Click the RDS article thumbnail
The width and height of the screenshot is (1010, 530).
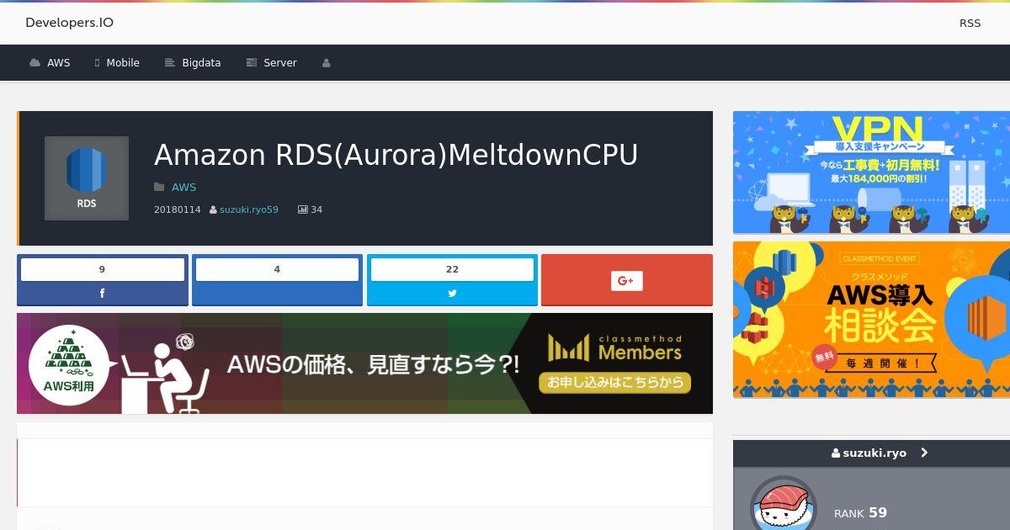point(87,178)
